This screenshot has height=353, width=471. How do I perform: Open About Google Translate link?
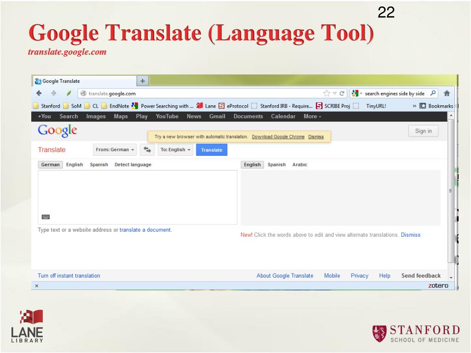(x=285, y=276)
